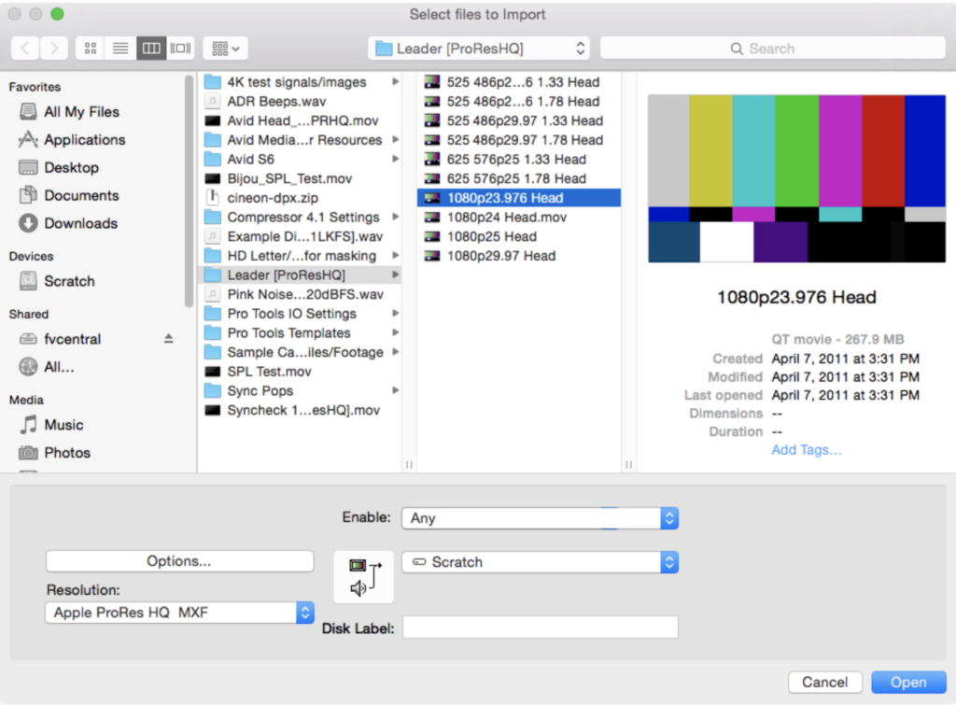This screenshot has height=705, width=956.
Task: Open the Options… dialog
Action: (179, 561)
